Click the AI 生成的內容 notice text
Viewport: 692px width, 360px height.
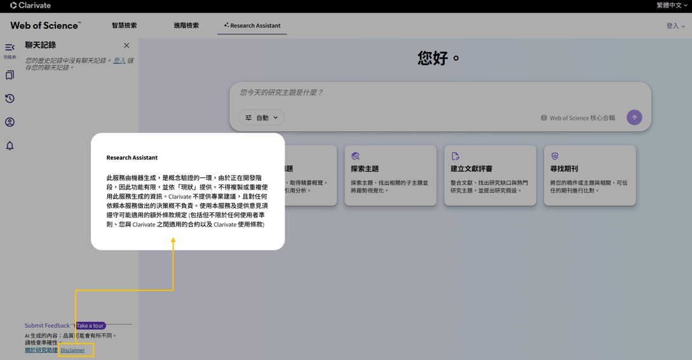click(x=70, y=339)
